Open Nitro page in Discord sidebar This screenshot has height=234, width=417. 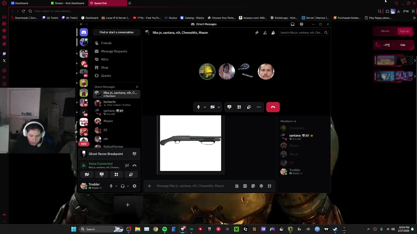[x=116, y=59]
